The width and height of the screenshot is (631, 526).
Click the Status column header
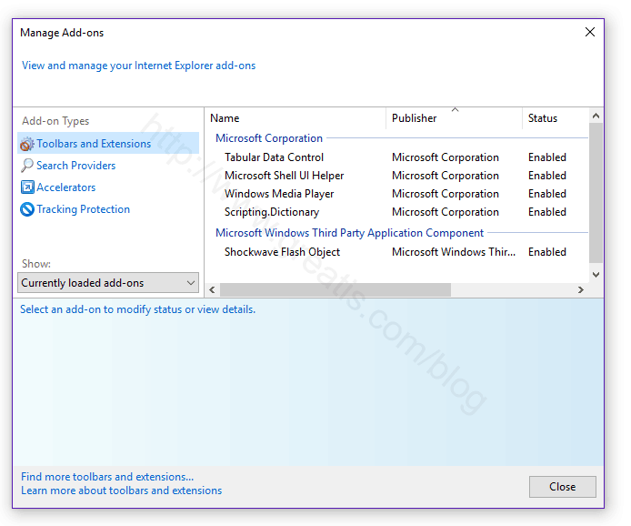[543, 118]
